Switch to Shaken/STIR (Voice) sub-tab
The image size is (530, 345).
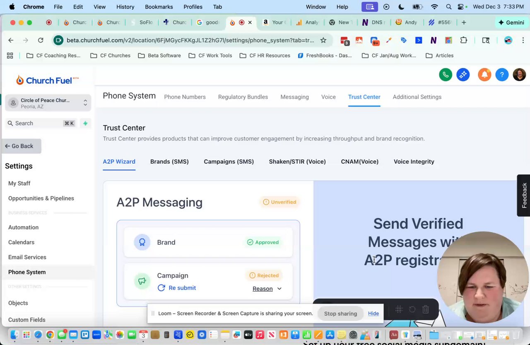[297, 162]
